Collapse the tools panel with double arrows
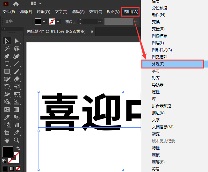This screenshot has width=208, height=172. tap(4, 29)
